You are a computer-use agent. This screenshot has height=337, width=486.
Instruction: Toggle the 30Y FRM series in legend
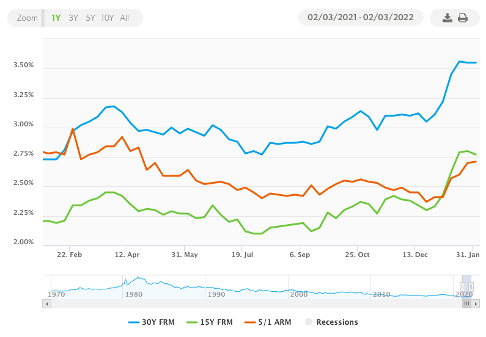pos(151,322)
